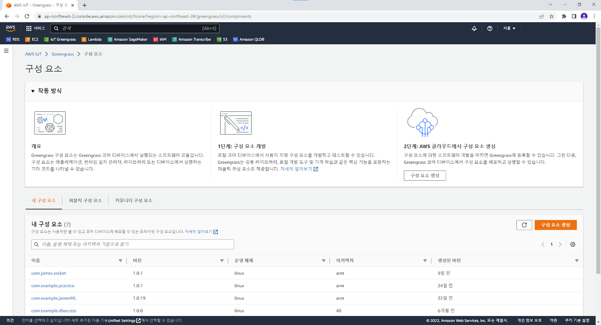Click 구성 요소 생성 button in step 2

pos(425,175)
